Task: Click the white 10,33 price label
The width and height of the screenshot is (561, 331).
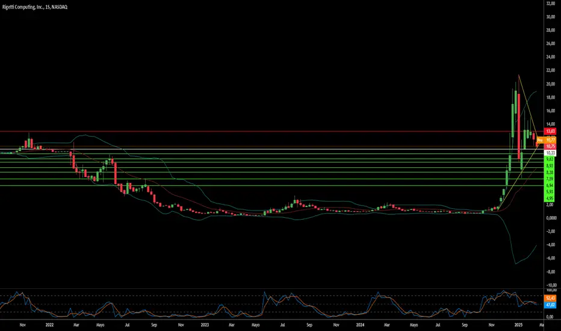Action: coord(550,153)
